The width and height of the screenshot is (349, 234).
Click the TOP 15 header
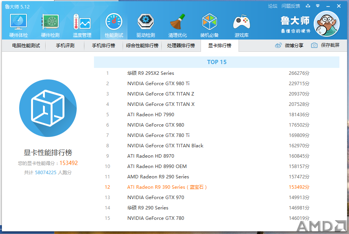tap(217, 62)
